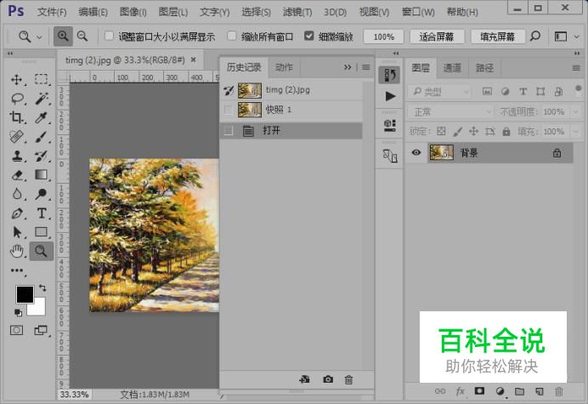
Task: Click the 适合屏幕 button
Action: pos(437,37)
